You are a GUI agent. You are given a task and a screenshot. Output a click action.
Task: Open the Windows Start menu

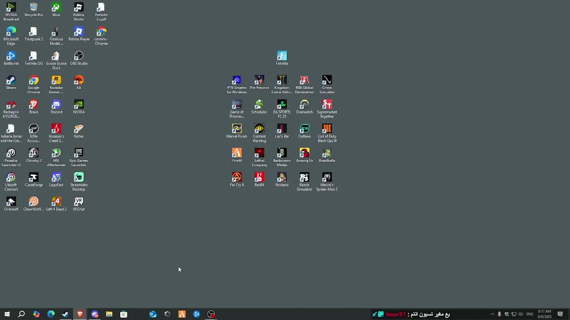[7, 314]
